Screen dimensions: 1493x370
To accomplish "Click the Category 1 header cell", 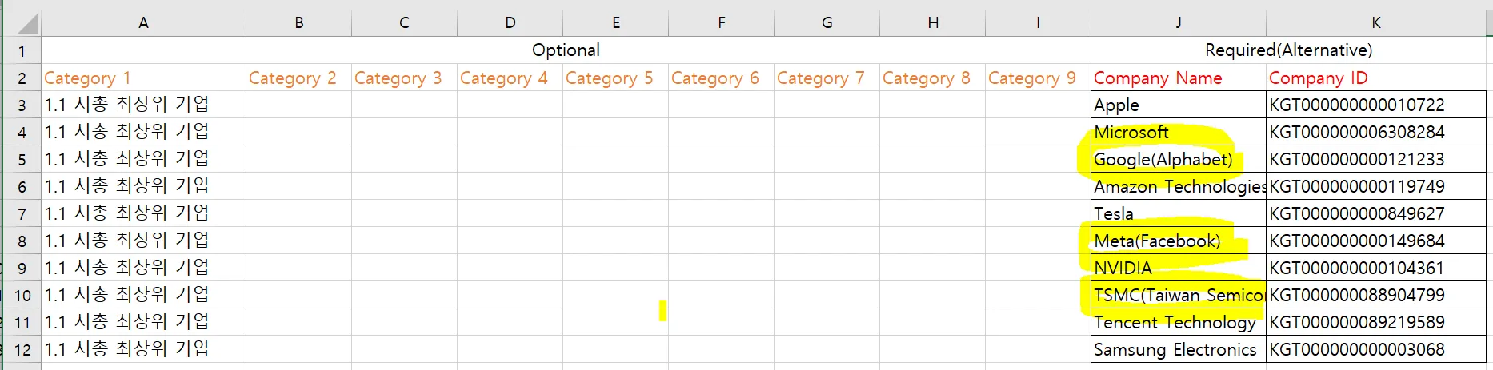I will [143, 78].
